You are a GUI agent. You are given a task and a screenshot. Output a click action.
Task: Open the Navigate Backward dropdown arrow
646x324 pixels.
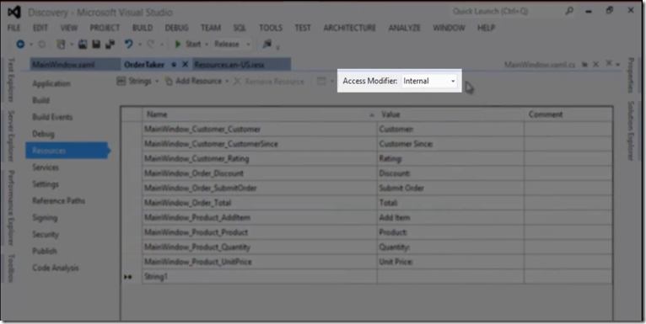[x=31, y=44]
